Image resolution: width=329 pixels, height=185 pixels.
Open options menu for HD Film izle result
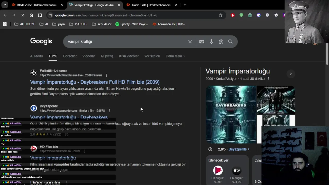click(85, 151)
